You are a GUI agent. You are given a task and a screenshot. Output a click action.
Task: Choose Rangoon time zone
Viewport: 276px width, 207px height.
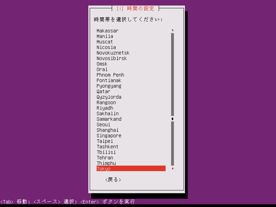click(131, 103)
